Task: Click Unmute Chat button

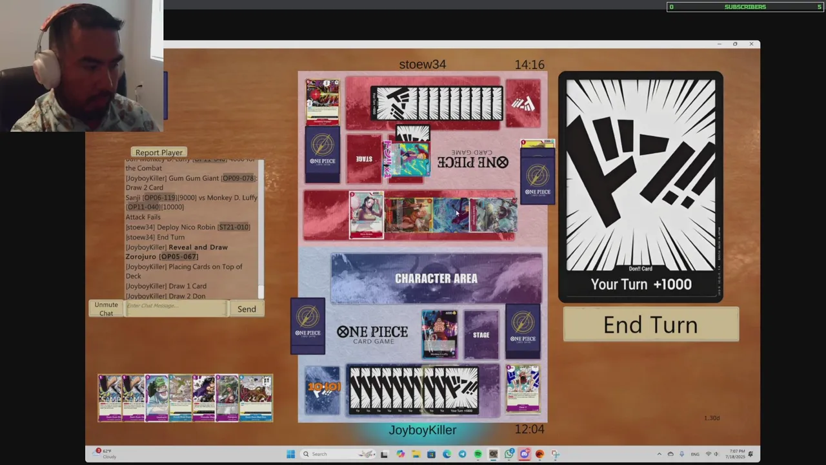Action: click(106, 309)
